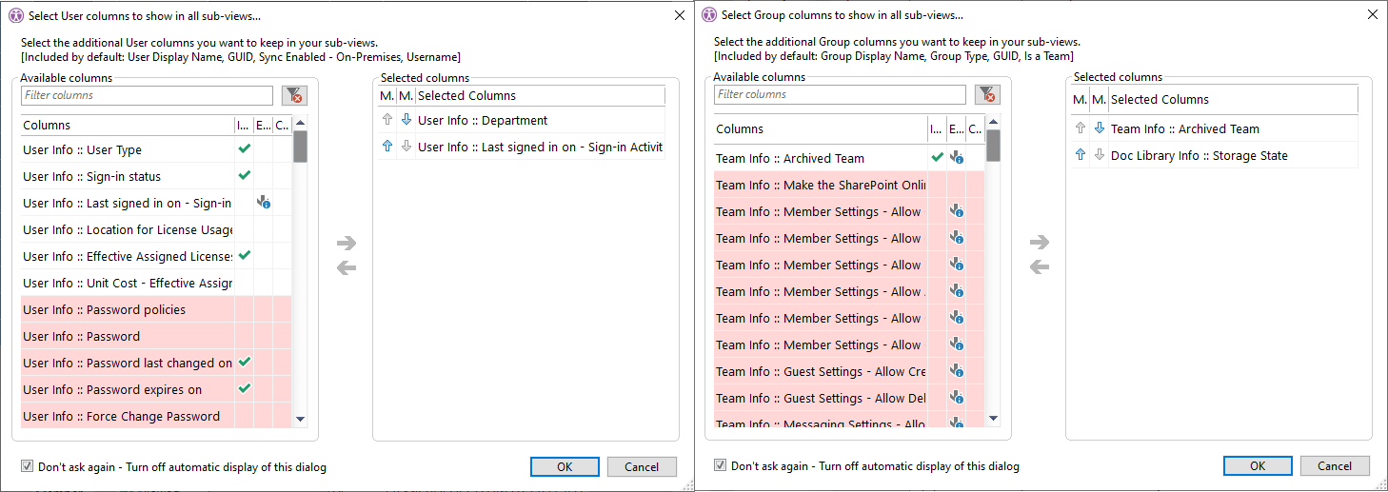This screenshot has height=492, width=1388.
Task: Move Storage State column up with blue arrow
Action: coord(1080,155)
